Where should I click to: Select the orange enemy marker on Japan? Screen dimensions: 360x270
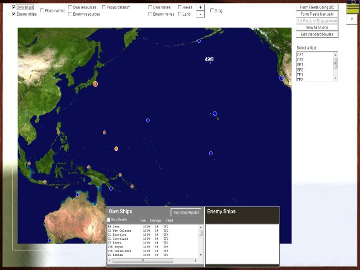pos(96,84)
